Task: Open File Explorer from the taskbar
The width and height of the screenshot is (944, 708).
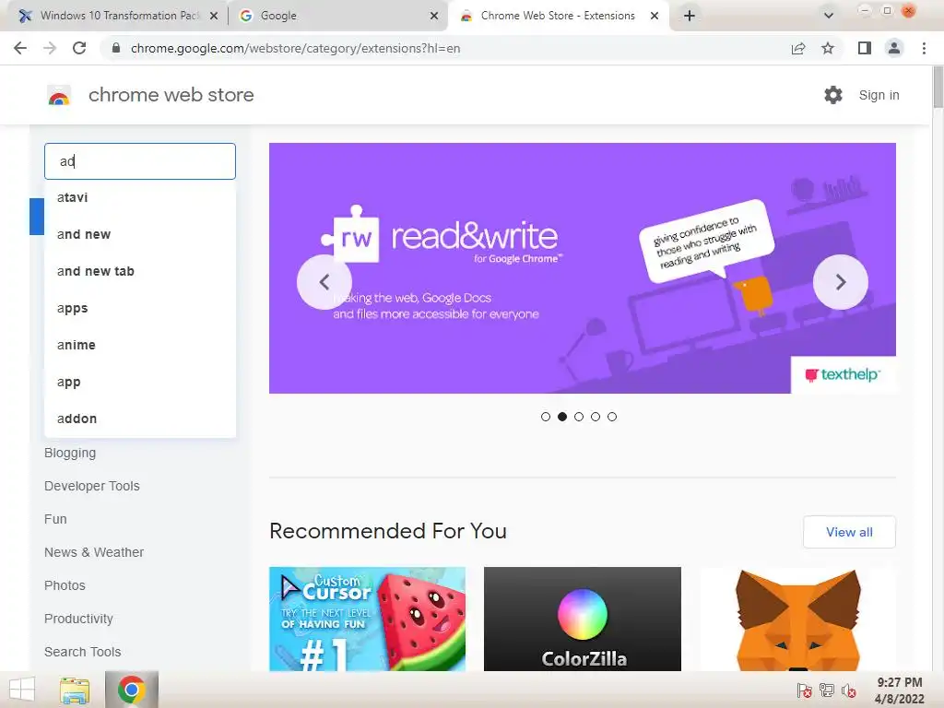Action: 75,690
